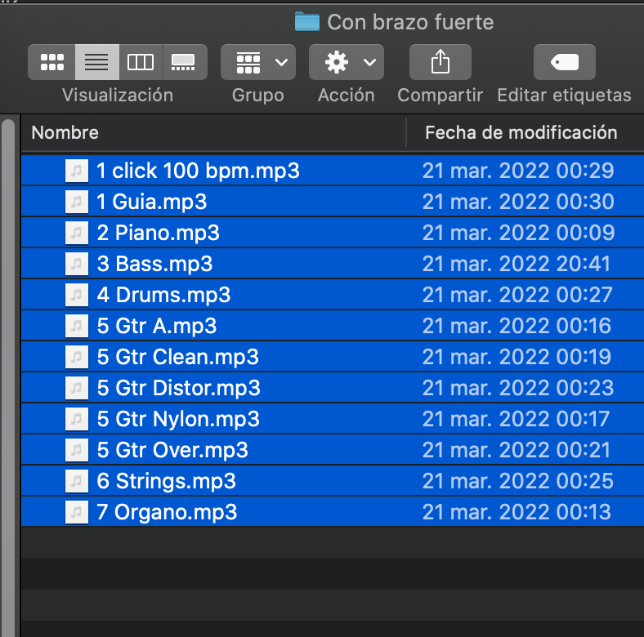
Task: Sort by the Nombre column header
Action: click(65, 132)
